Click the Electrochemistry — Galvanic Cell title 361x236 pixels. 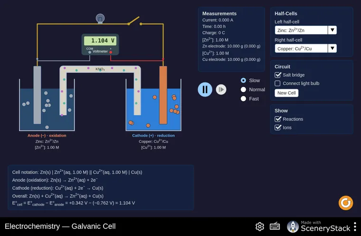tap(60, 226)
